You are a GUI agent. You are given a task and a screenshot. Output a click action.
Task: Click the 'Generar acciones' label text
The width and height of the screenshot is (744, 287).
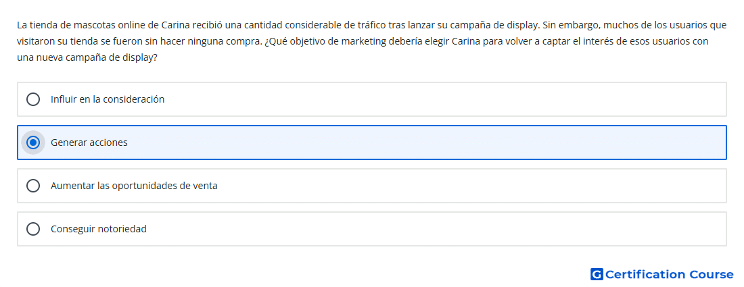click(x=89, y=142)
